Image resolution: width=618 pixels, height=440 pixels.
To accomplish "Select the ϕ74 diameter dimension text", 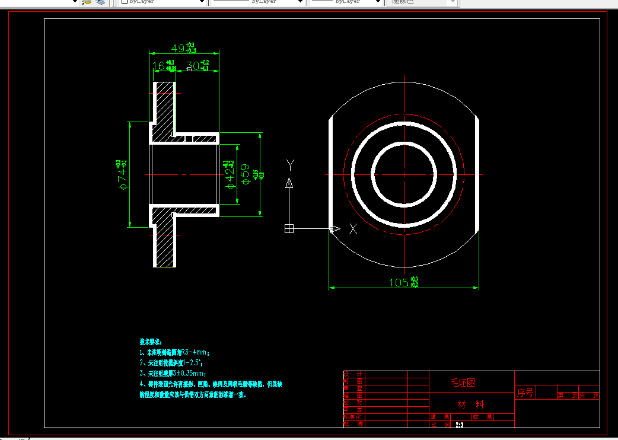I will (122, 174).
